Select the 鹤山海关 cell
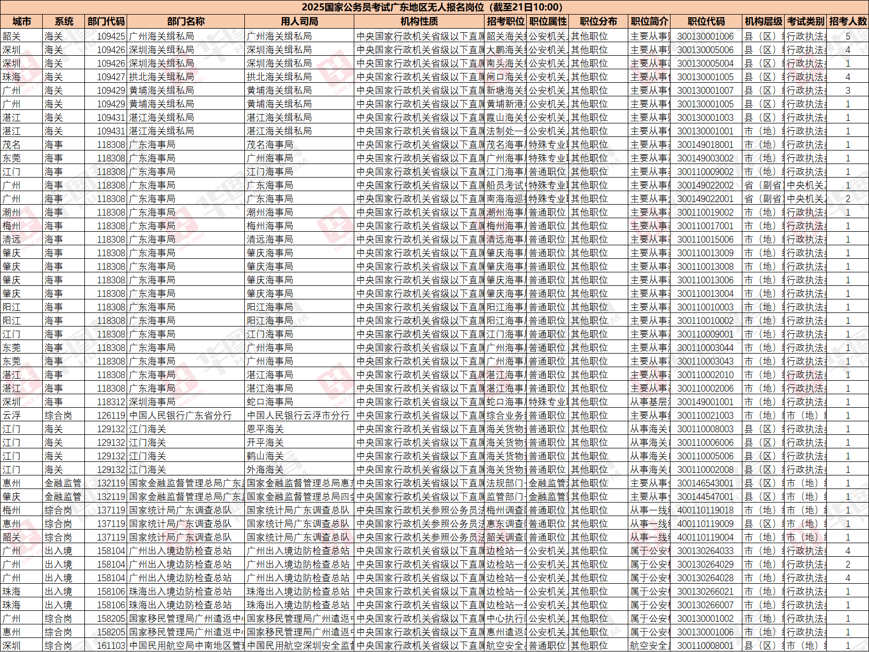Screen dimensions: 869x652 tap(300, 456)
